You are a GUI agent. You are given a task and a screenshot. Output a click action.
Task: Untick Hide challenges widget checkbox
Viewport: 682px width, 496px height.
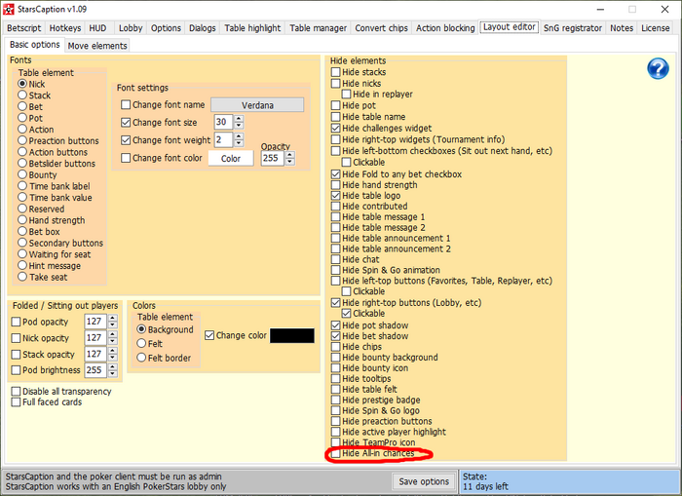(x=337, y=128)
